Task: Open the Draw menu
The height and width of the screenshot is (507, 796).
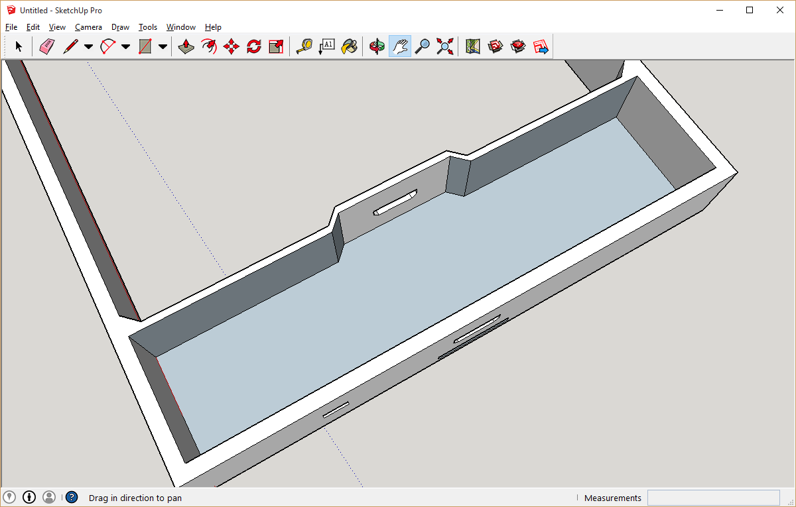Action: [120, 27]
